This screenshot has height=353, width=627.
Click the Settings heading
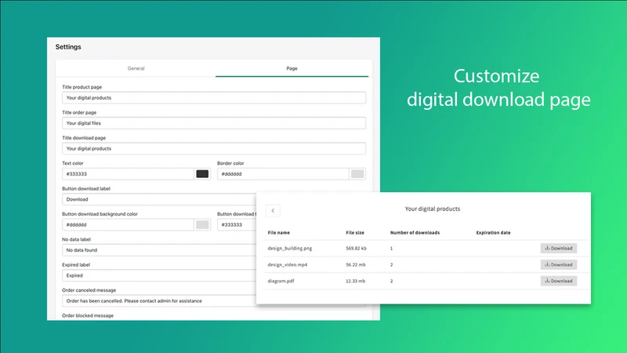click(x=68, y=47)
